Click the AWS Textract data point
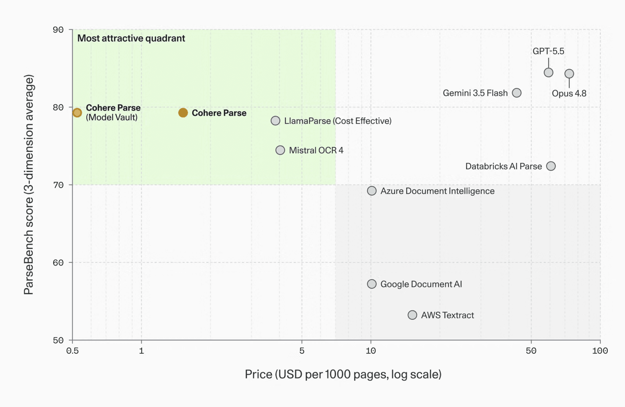 pyautogui.click(x=412, y=315)
